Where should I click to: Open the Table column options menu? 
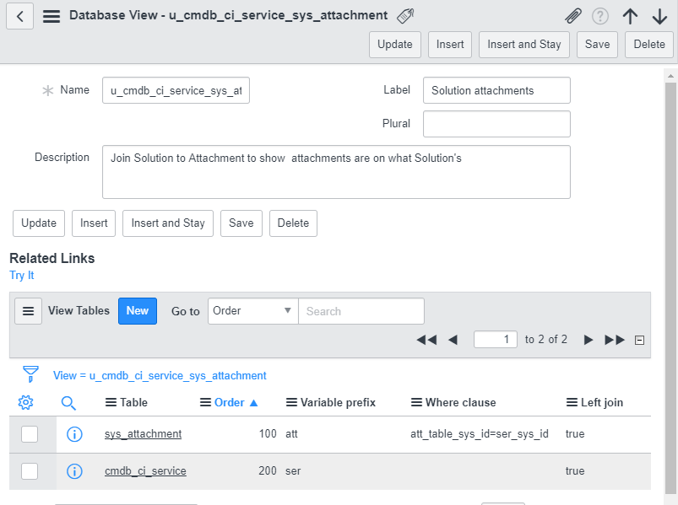pyautogui.click(x=111, y=403)
